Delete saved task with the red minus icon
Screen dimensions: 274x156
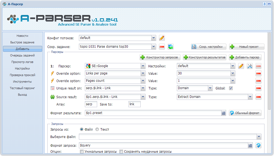point(162,47)
